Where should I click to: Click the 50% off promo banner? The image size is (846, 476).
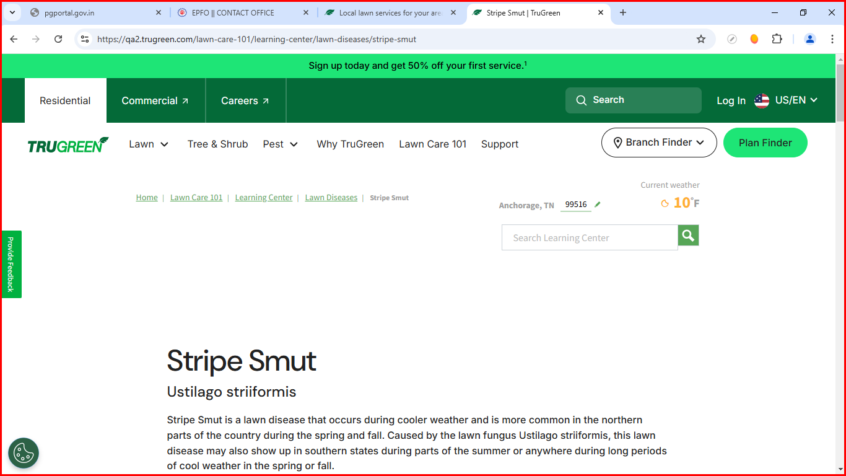(x=418, y=66)
